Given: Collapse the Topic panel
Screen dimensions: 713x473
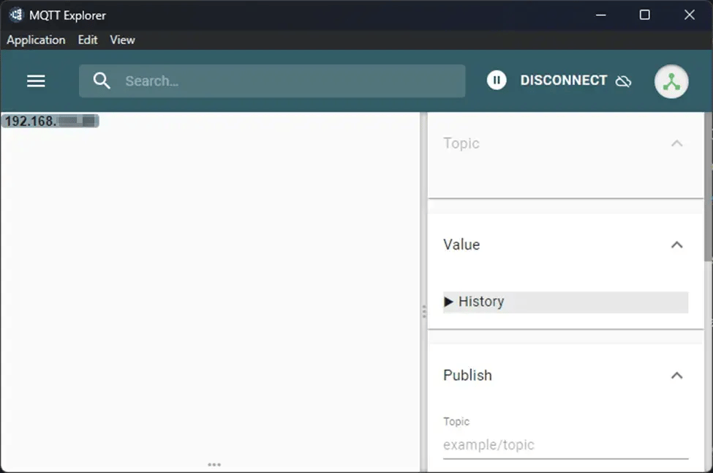Looking at the screenshot, I should pos(676,144).
